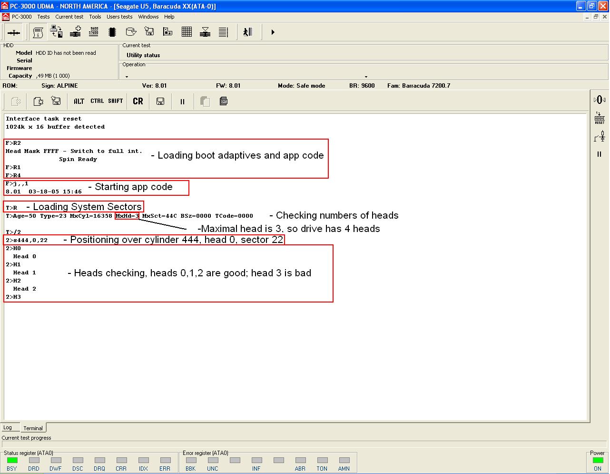The width and height of the screenshot is (610, 474).
Task: Click the UNC error register indicator
Action: 213,460
